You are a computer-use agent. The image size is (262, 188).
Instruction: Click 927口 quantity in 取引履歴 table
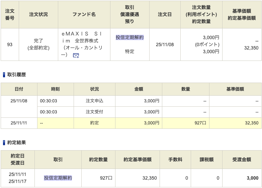(200, 123)
